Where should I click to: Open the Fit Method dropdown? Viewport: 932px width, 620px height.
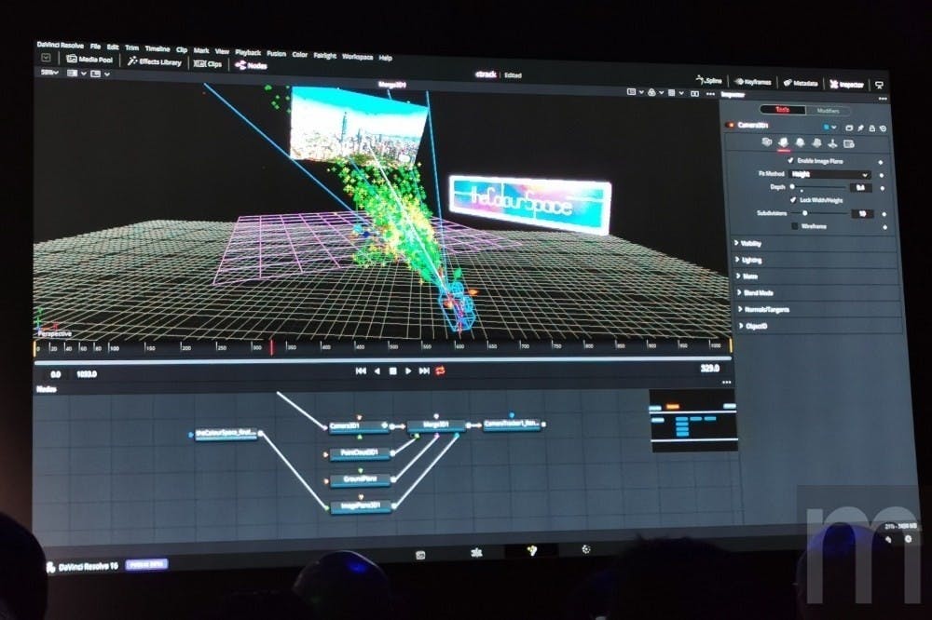(x=829, y=174)
